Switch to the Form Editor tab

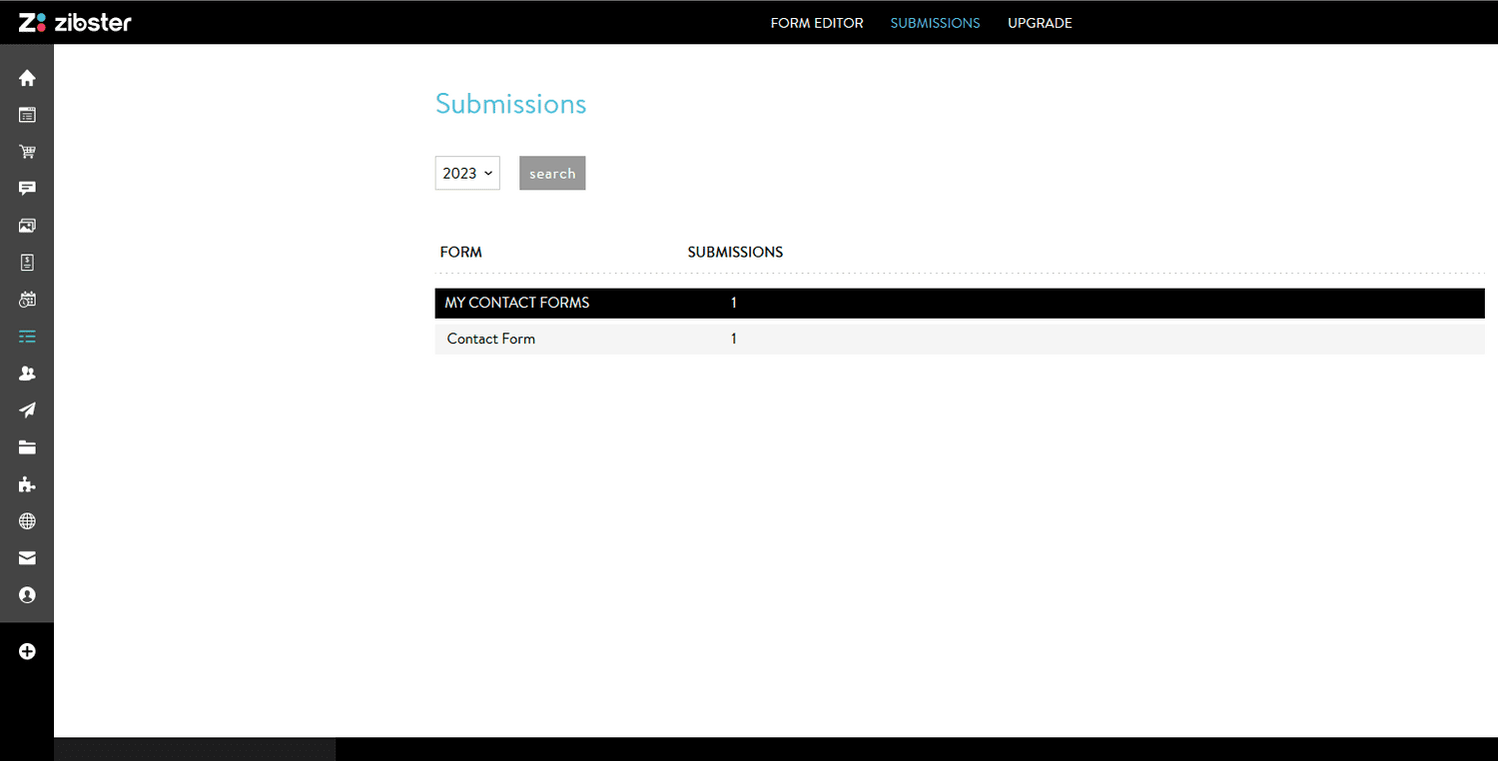point(817,22)
